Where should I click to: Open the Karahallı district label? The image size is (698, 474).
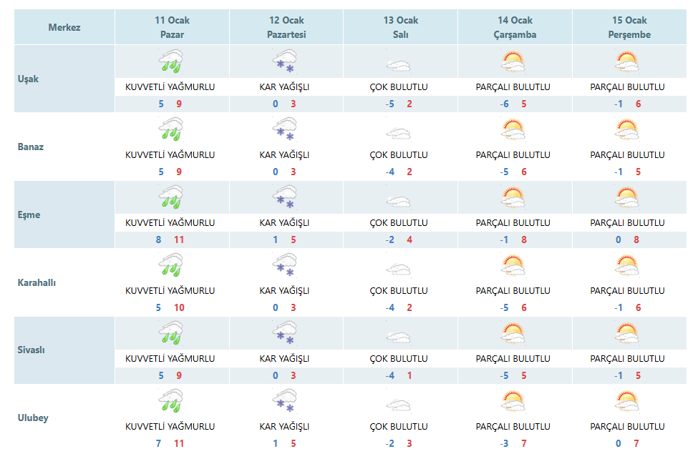(x=37, y=283)
